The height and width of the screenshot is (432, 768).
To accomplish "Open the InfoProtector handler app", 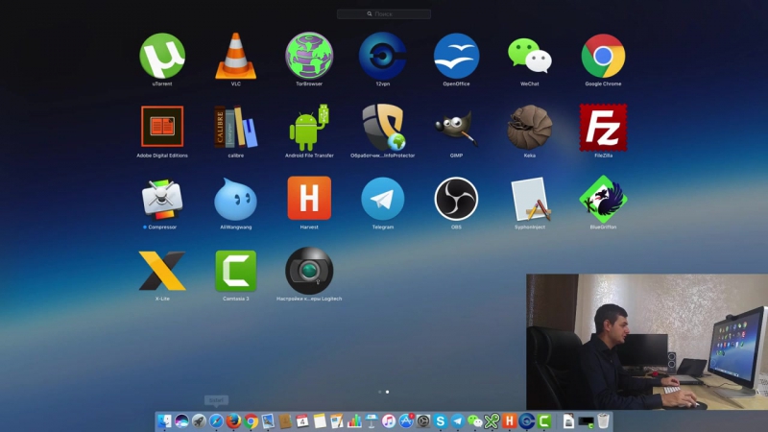I will (382, 127).
